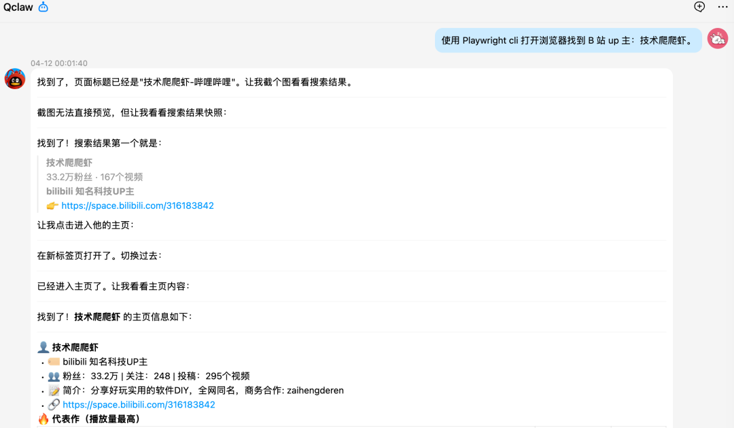Click quoted line bilibili 知名科技UP主

90,191
